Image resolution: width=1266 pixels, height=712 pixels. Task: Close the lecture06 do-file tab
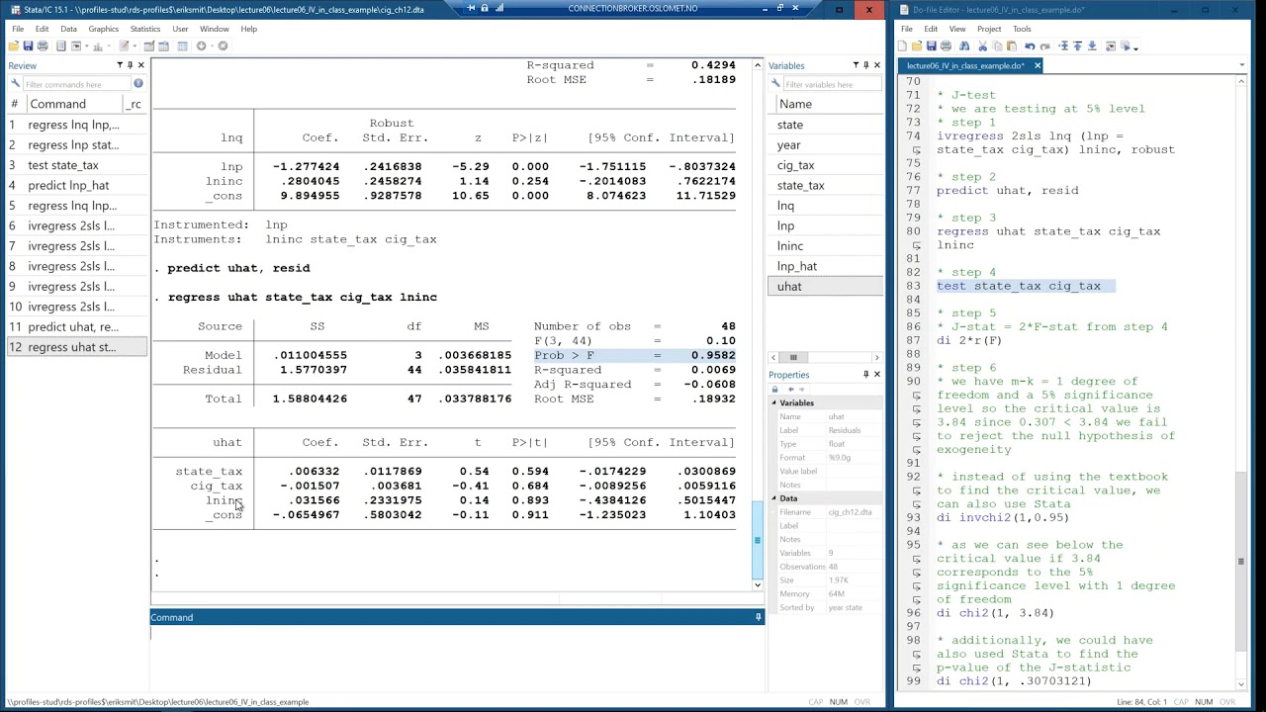[1038, 65]
